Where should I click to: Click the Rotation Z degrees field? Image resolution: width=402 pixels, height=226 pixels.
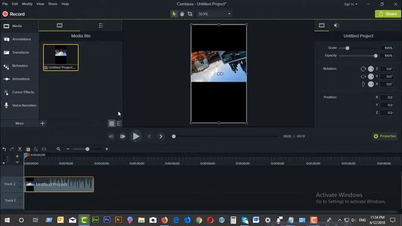(387, 68)
